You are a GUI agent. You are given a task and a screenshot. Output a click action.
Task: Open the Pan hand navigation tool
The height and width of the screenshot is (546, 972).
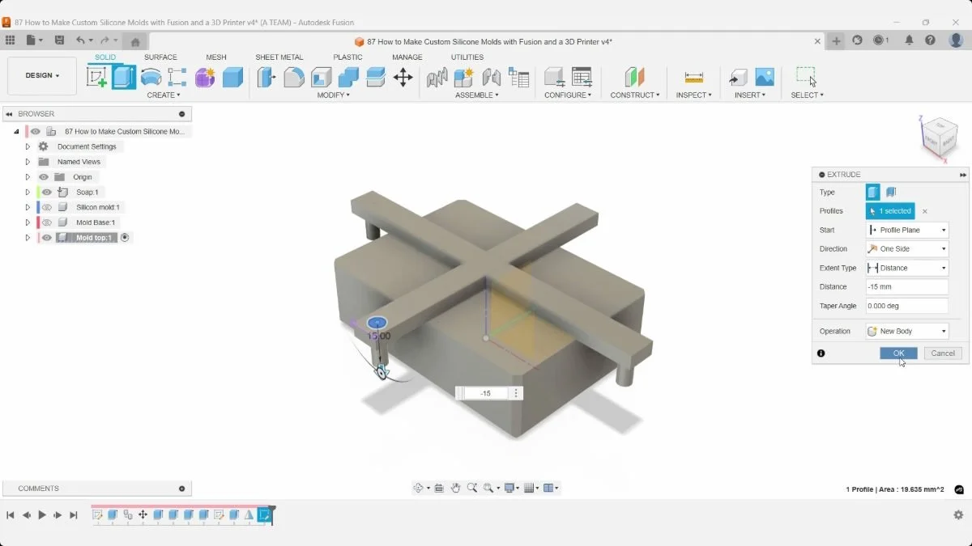[x=456, y=488]
